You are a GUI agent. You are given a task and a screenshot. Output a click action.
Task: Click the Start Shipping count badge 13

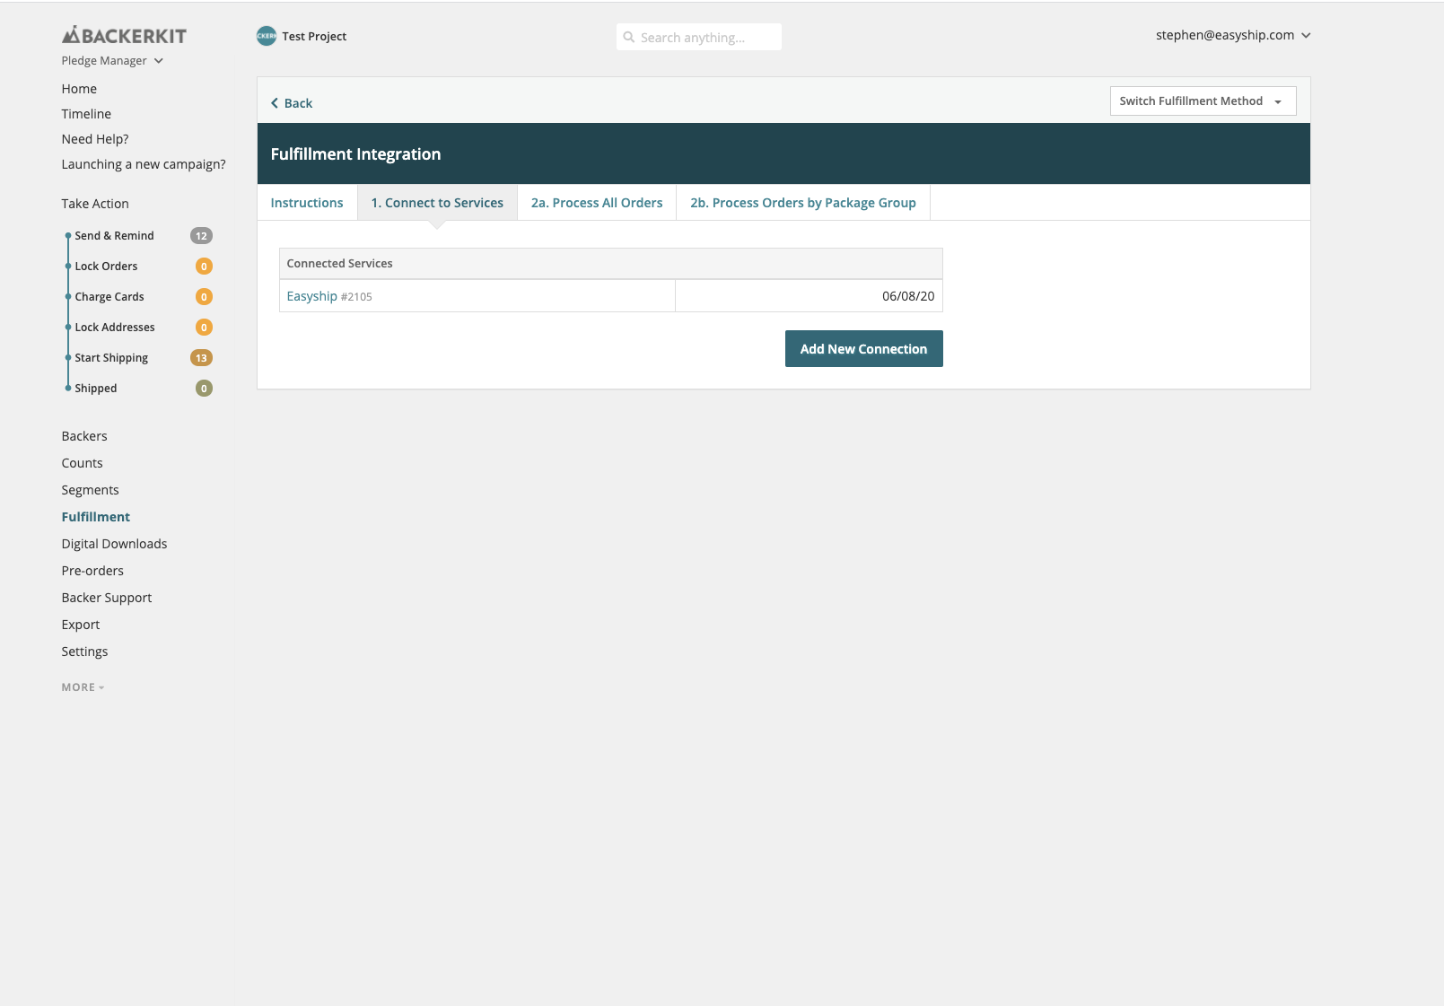(x=201, y=358)
